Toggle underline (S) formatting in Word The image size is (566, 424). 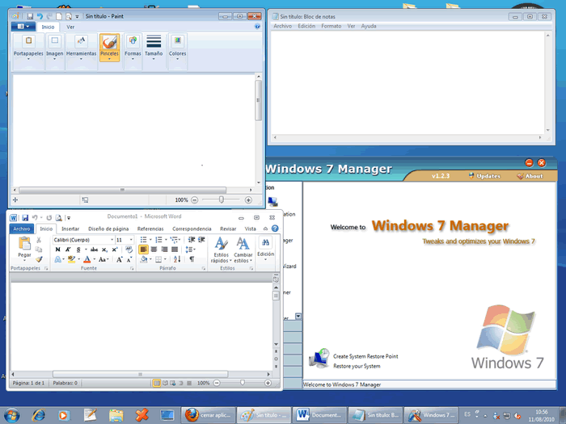pyautogui.click(x=78, y=250)
